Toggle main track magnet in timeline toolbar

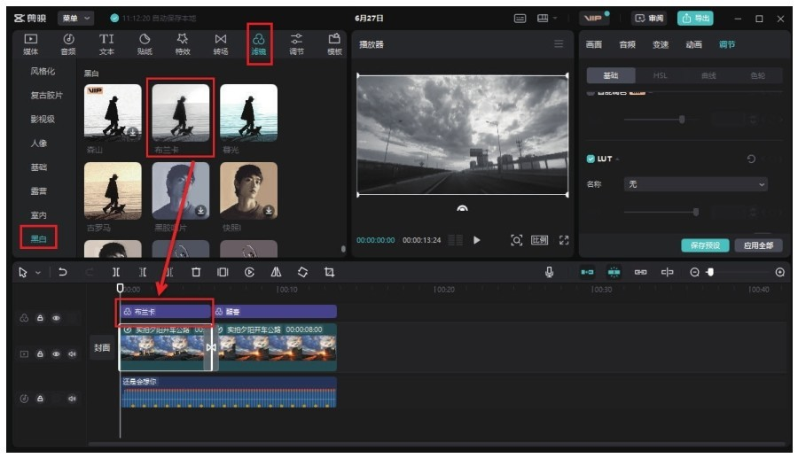point(587,272)
